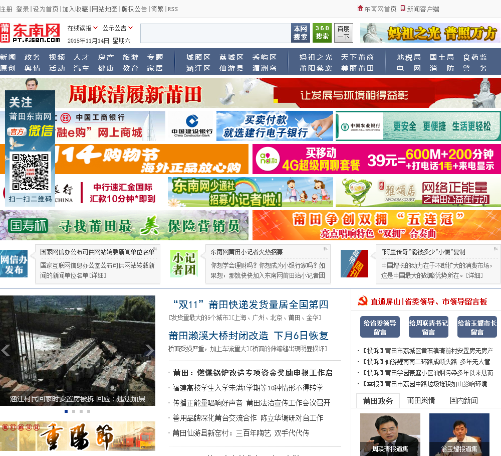
Task: Click the QR code in the 关注 panel
Action: (31, 172)
